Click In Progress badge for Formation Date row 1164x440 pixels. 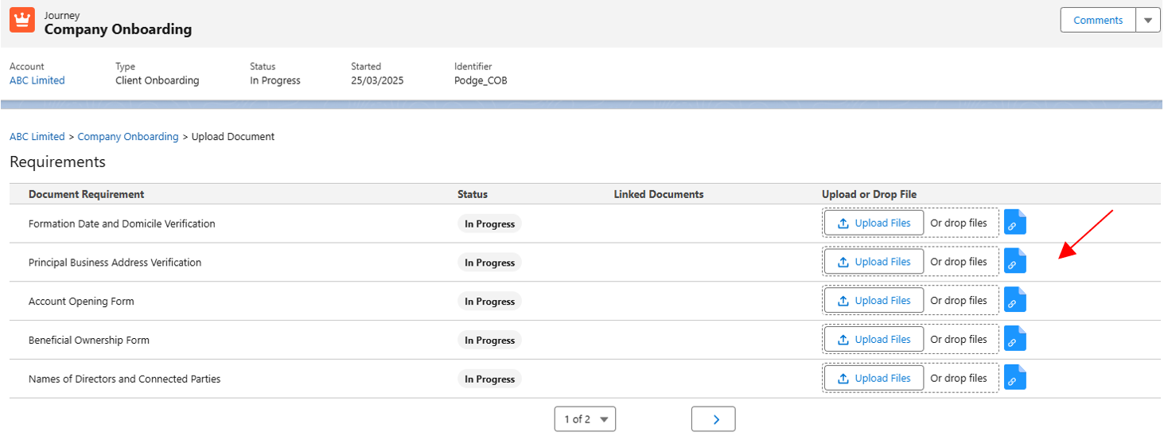(x=489, y=224)
